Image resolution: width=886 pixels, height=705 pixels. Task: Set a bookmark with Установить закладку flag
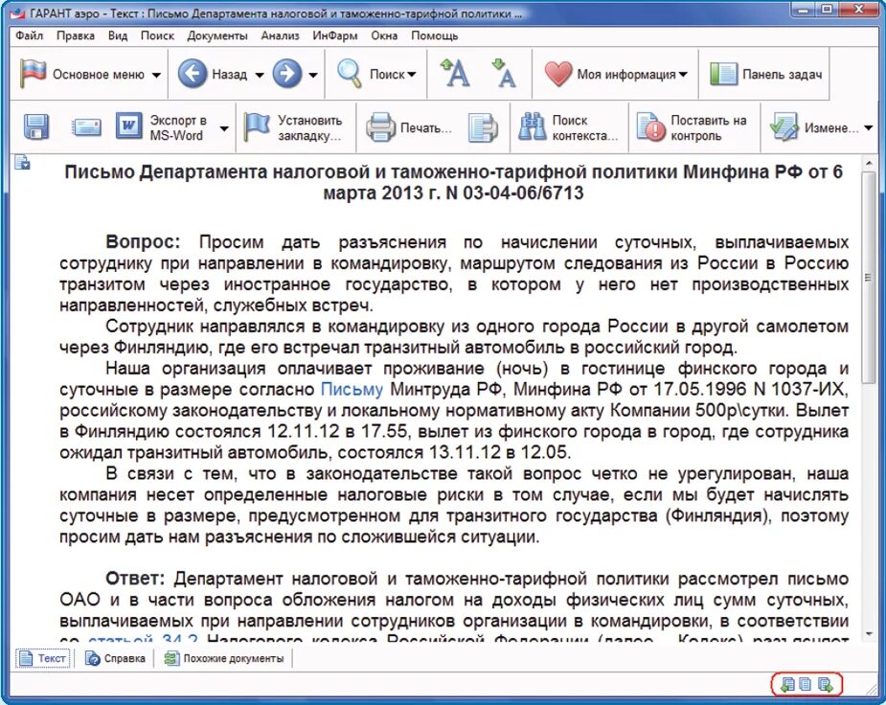(x=293, y=127)
